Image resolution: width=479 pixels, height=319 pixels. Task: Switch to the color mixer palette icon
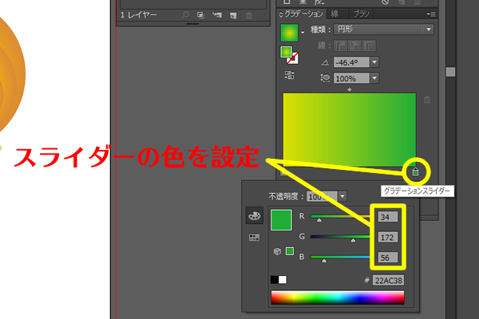[255, 215]
